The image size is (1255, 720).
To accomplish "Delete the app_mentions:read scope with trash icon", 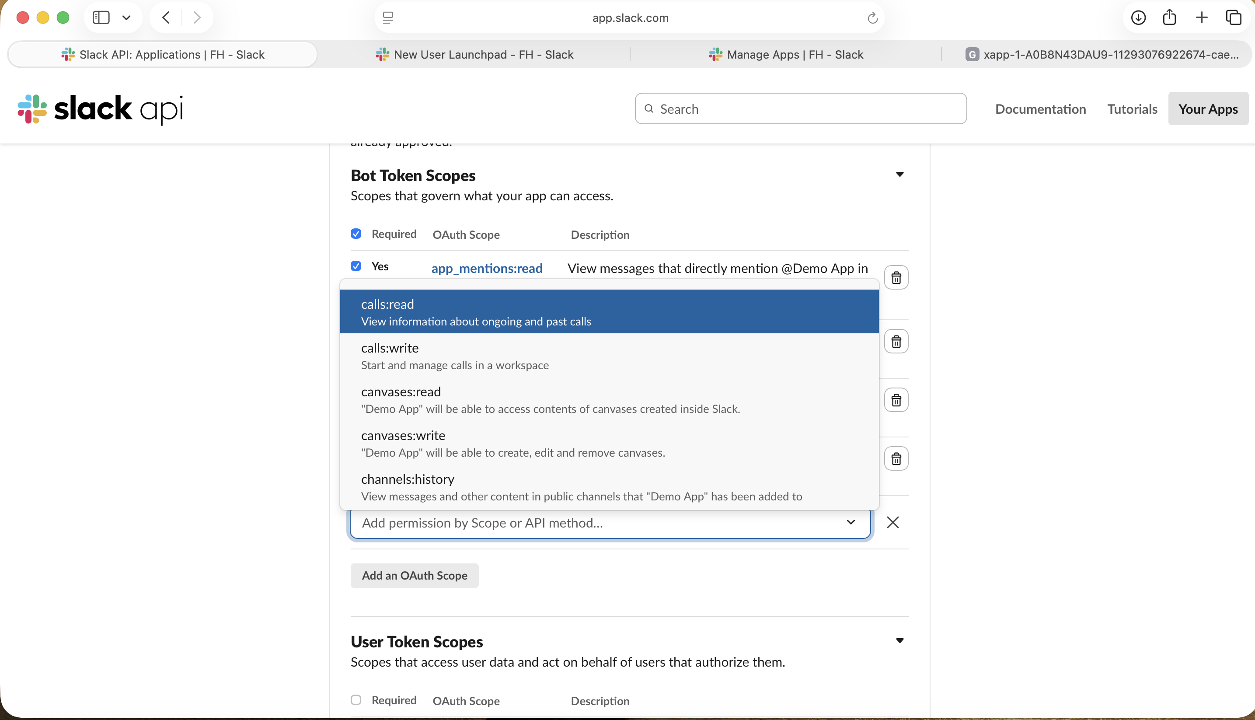I will point(896,277).
